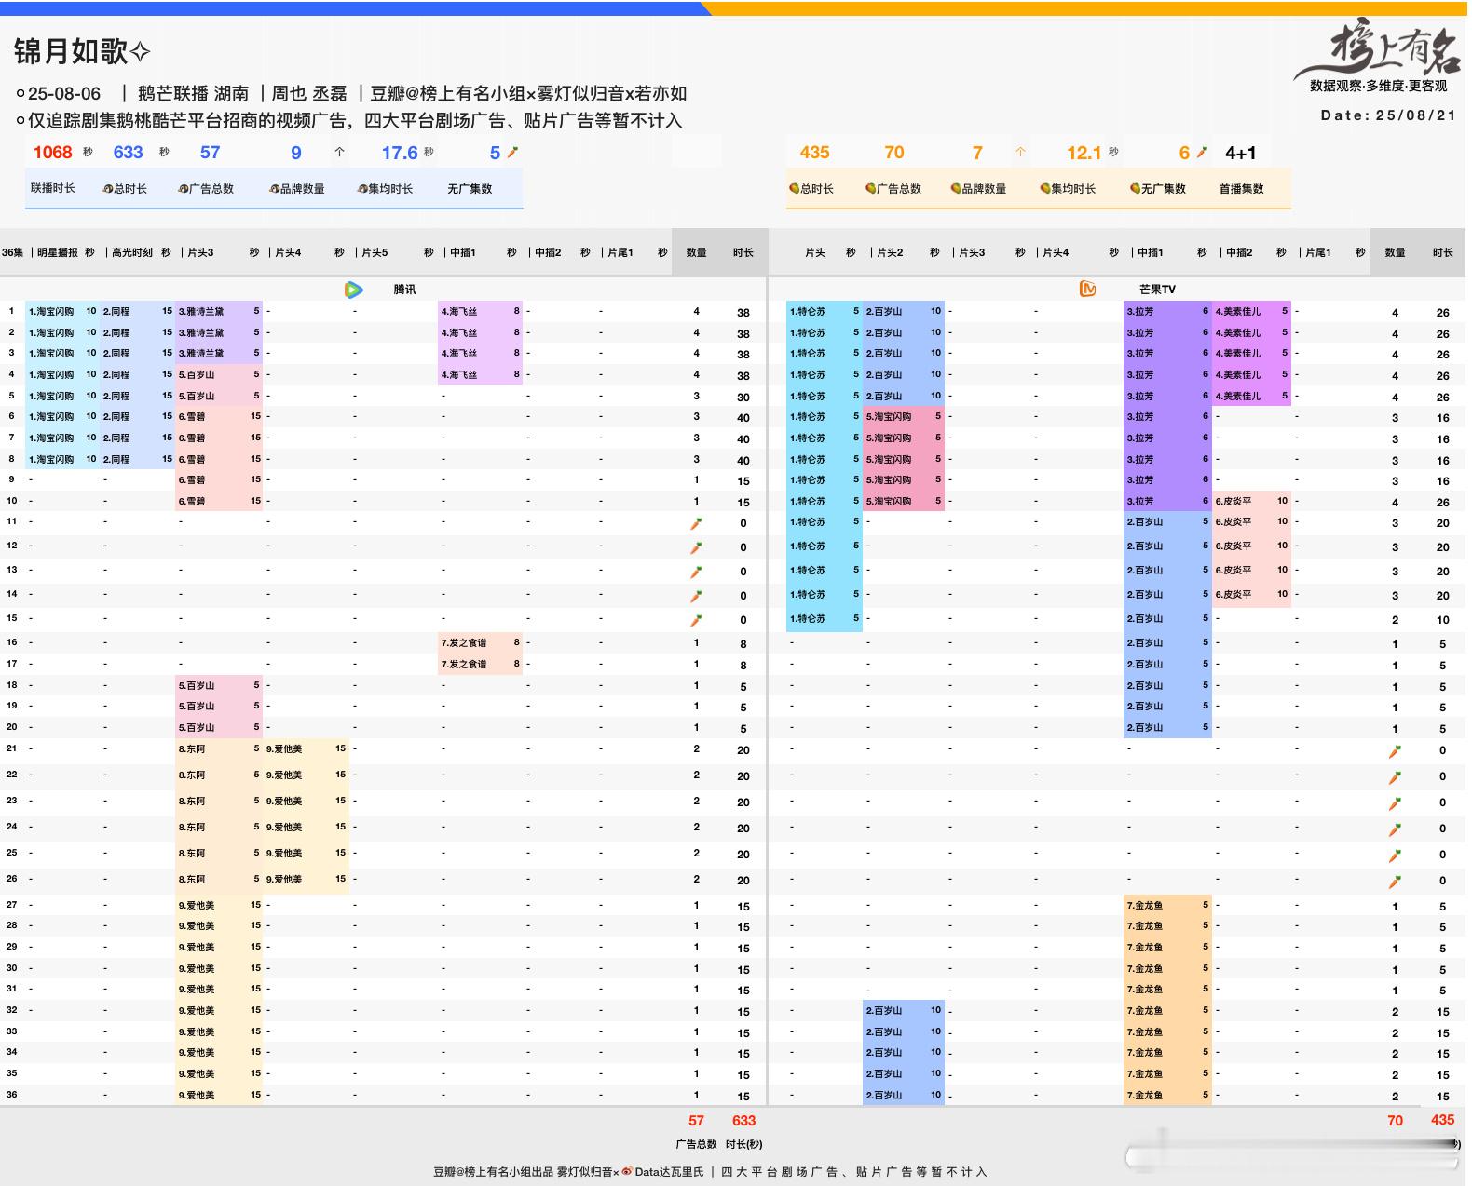This screenshot has height=1186, width=1472.
Task: Click carrot icon beside blue number 5
Action: (512, 152)
